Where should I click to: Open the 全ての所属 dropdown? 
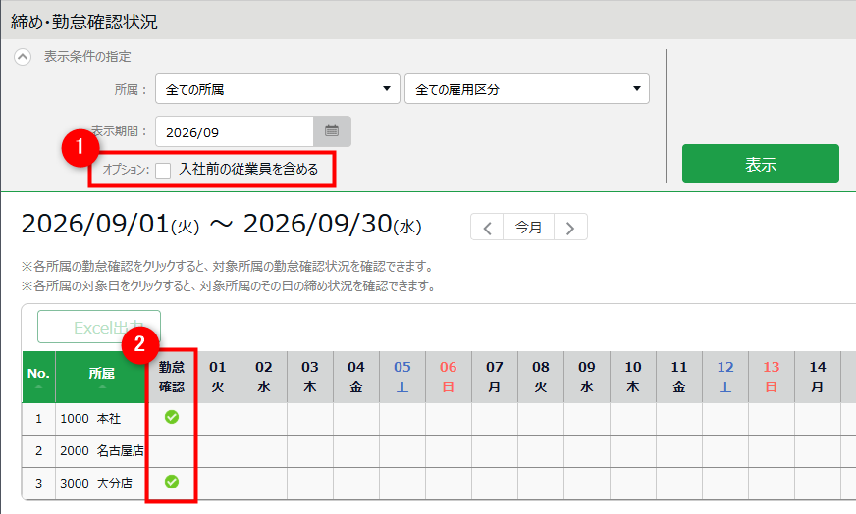(278, 88)
